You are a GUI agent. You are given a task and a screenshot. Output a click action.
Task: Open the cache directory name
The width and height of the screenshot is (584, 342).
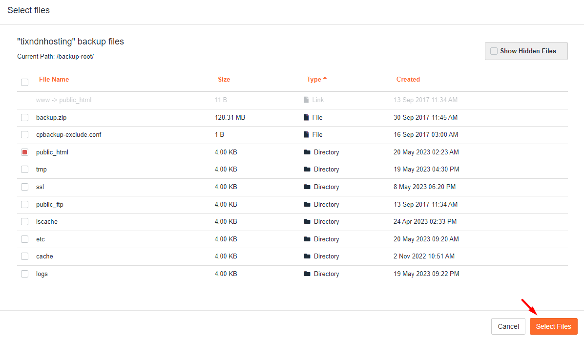coord(44,256)
